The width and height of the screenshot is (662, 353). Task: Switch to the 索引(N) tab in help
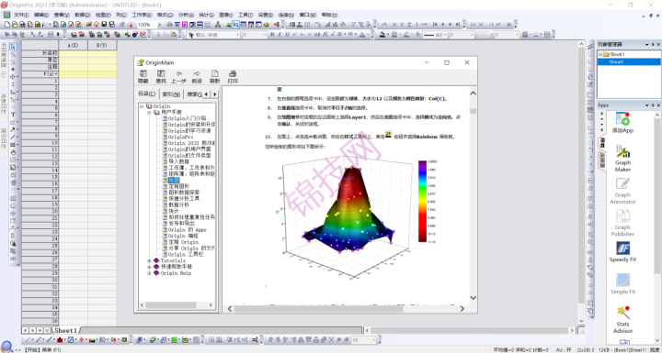click(x=171, y=94)
